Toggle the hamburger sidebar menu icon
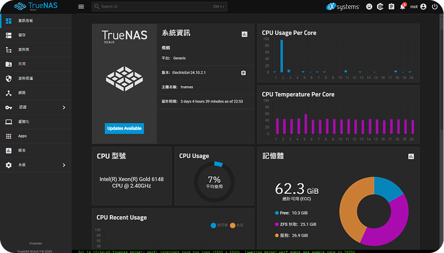 81,7
